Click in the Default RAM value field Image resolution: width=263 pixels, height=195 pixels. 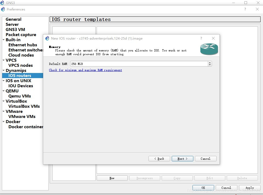point(139,64)
